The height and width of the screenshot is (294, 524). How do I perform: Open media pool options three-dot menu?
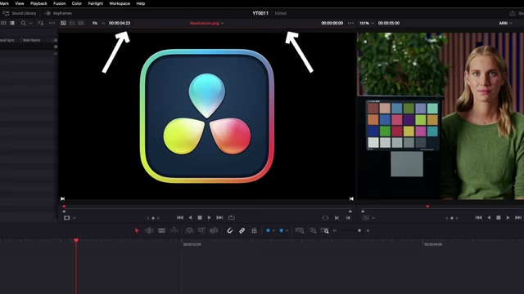[x=52, y=23]
